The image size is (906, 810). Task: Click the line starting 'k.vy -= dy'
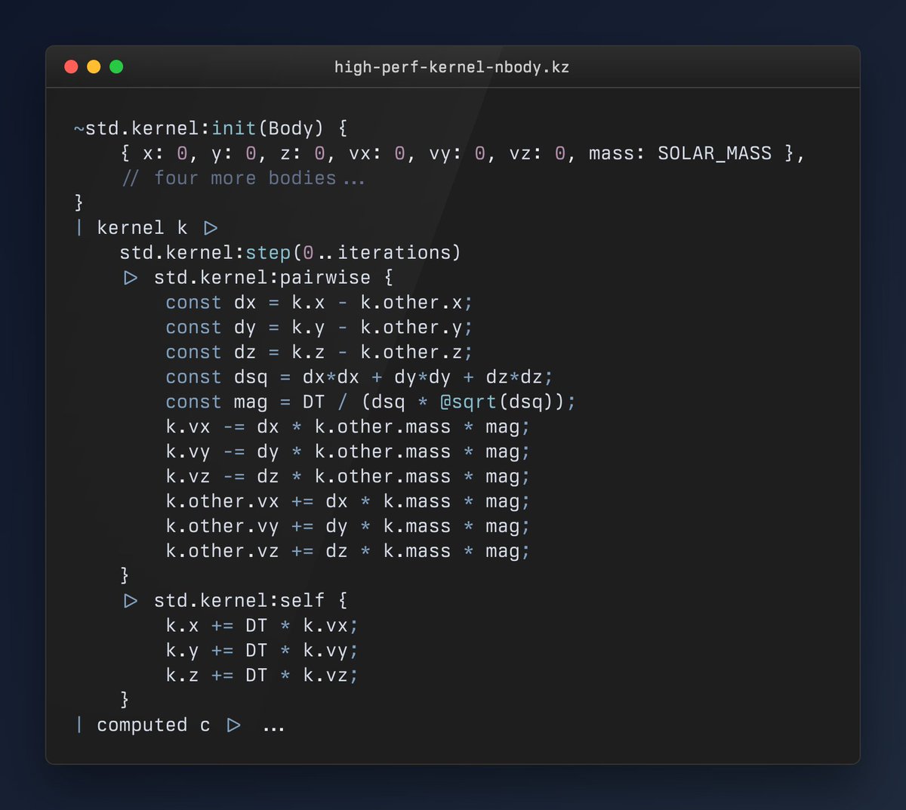click(348, 452)
